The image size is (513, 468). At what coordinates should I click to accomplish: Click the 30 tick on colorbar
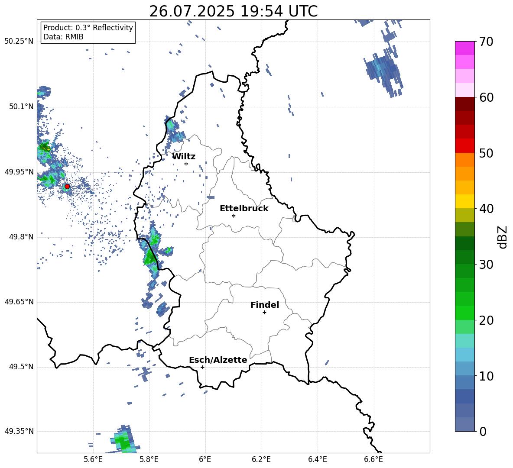click(x=486, y=265)
